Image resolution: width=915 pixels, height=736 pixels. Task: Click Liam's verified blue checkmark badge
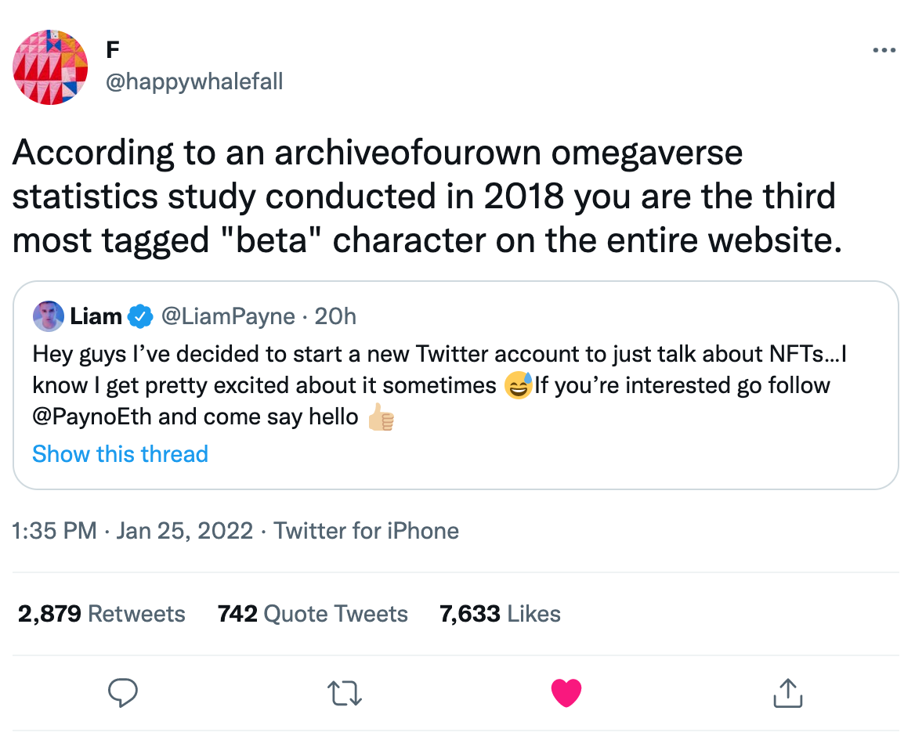coord(139,316)
